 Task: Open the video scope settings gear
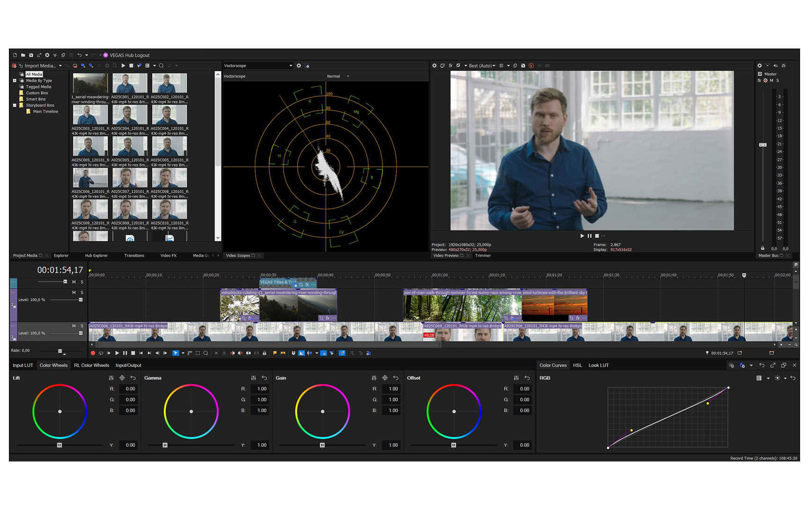299,66
